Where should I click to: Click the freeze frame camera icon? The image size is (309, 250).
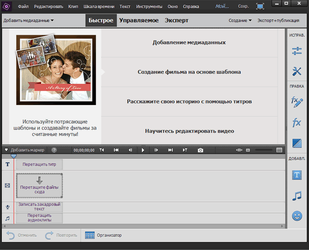coord(200,150)
